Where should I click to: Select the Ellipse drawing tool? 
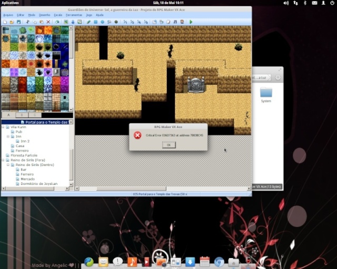pyautogui.click(x=103, y=22)
